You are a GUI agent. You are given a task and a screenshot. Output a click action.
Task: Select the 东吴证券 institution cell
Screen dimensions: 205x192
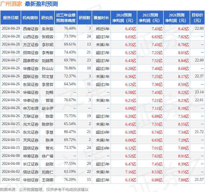pos(31,84)
